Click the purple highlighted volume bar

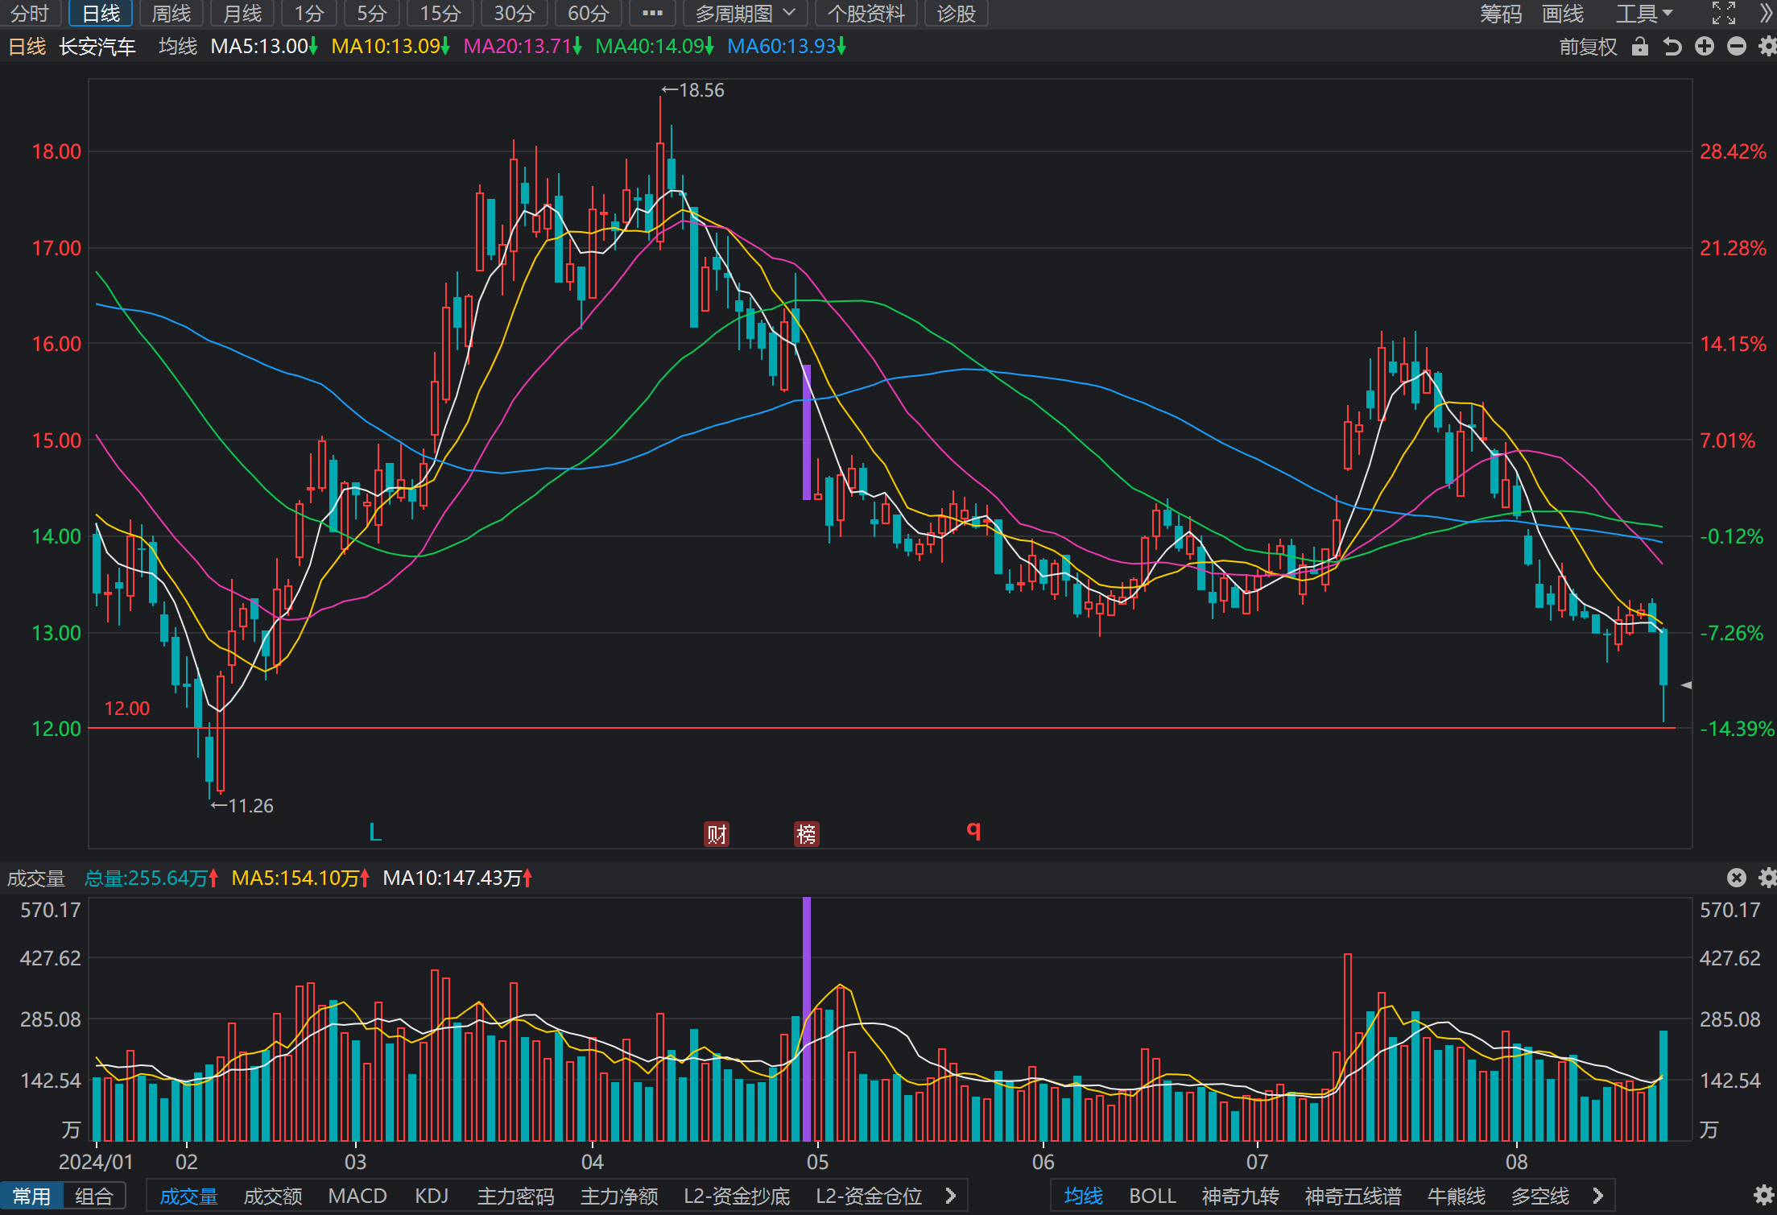click(807, 1019)
